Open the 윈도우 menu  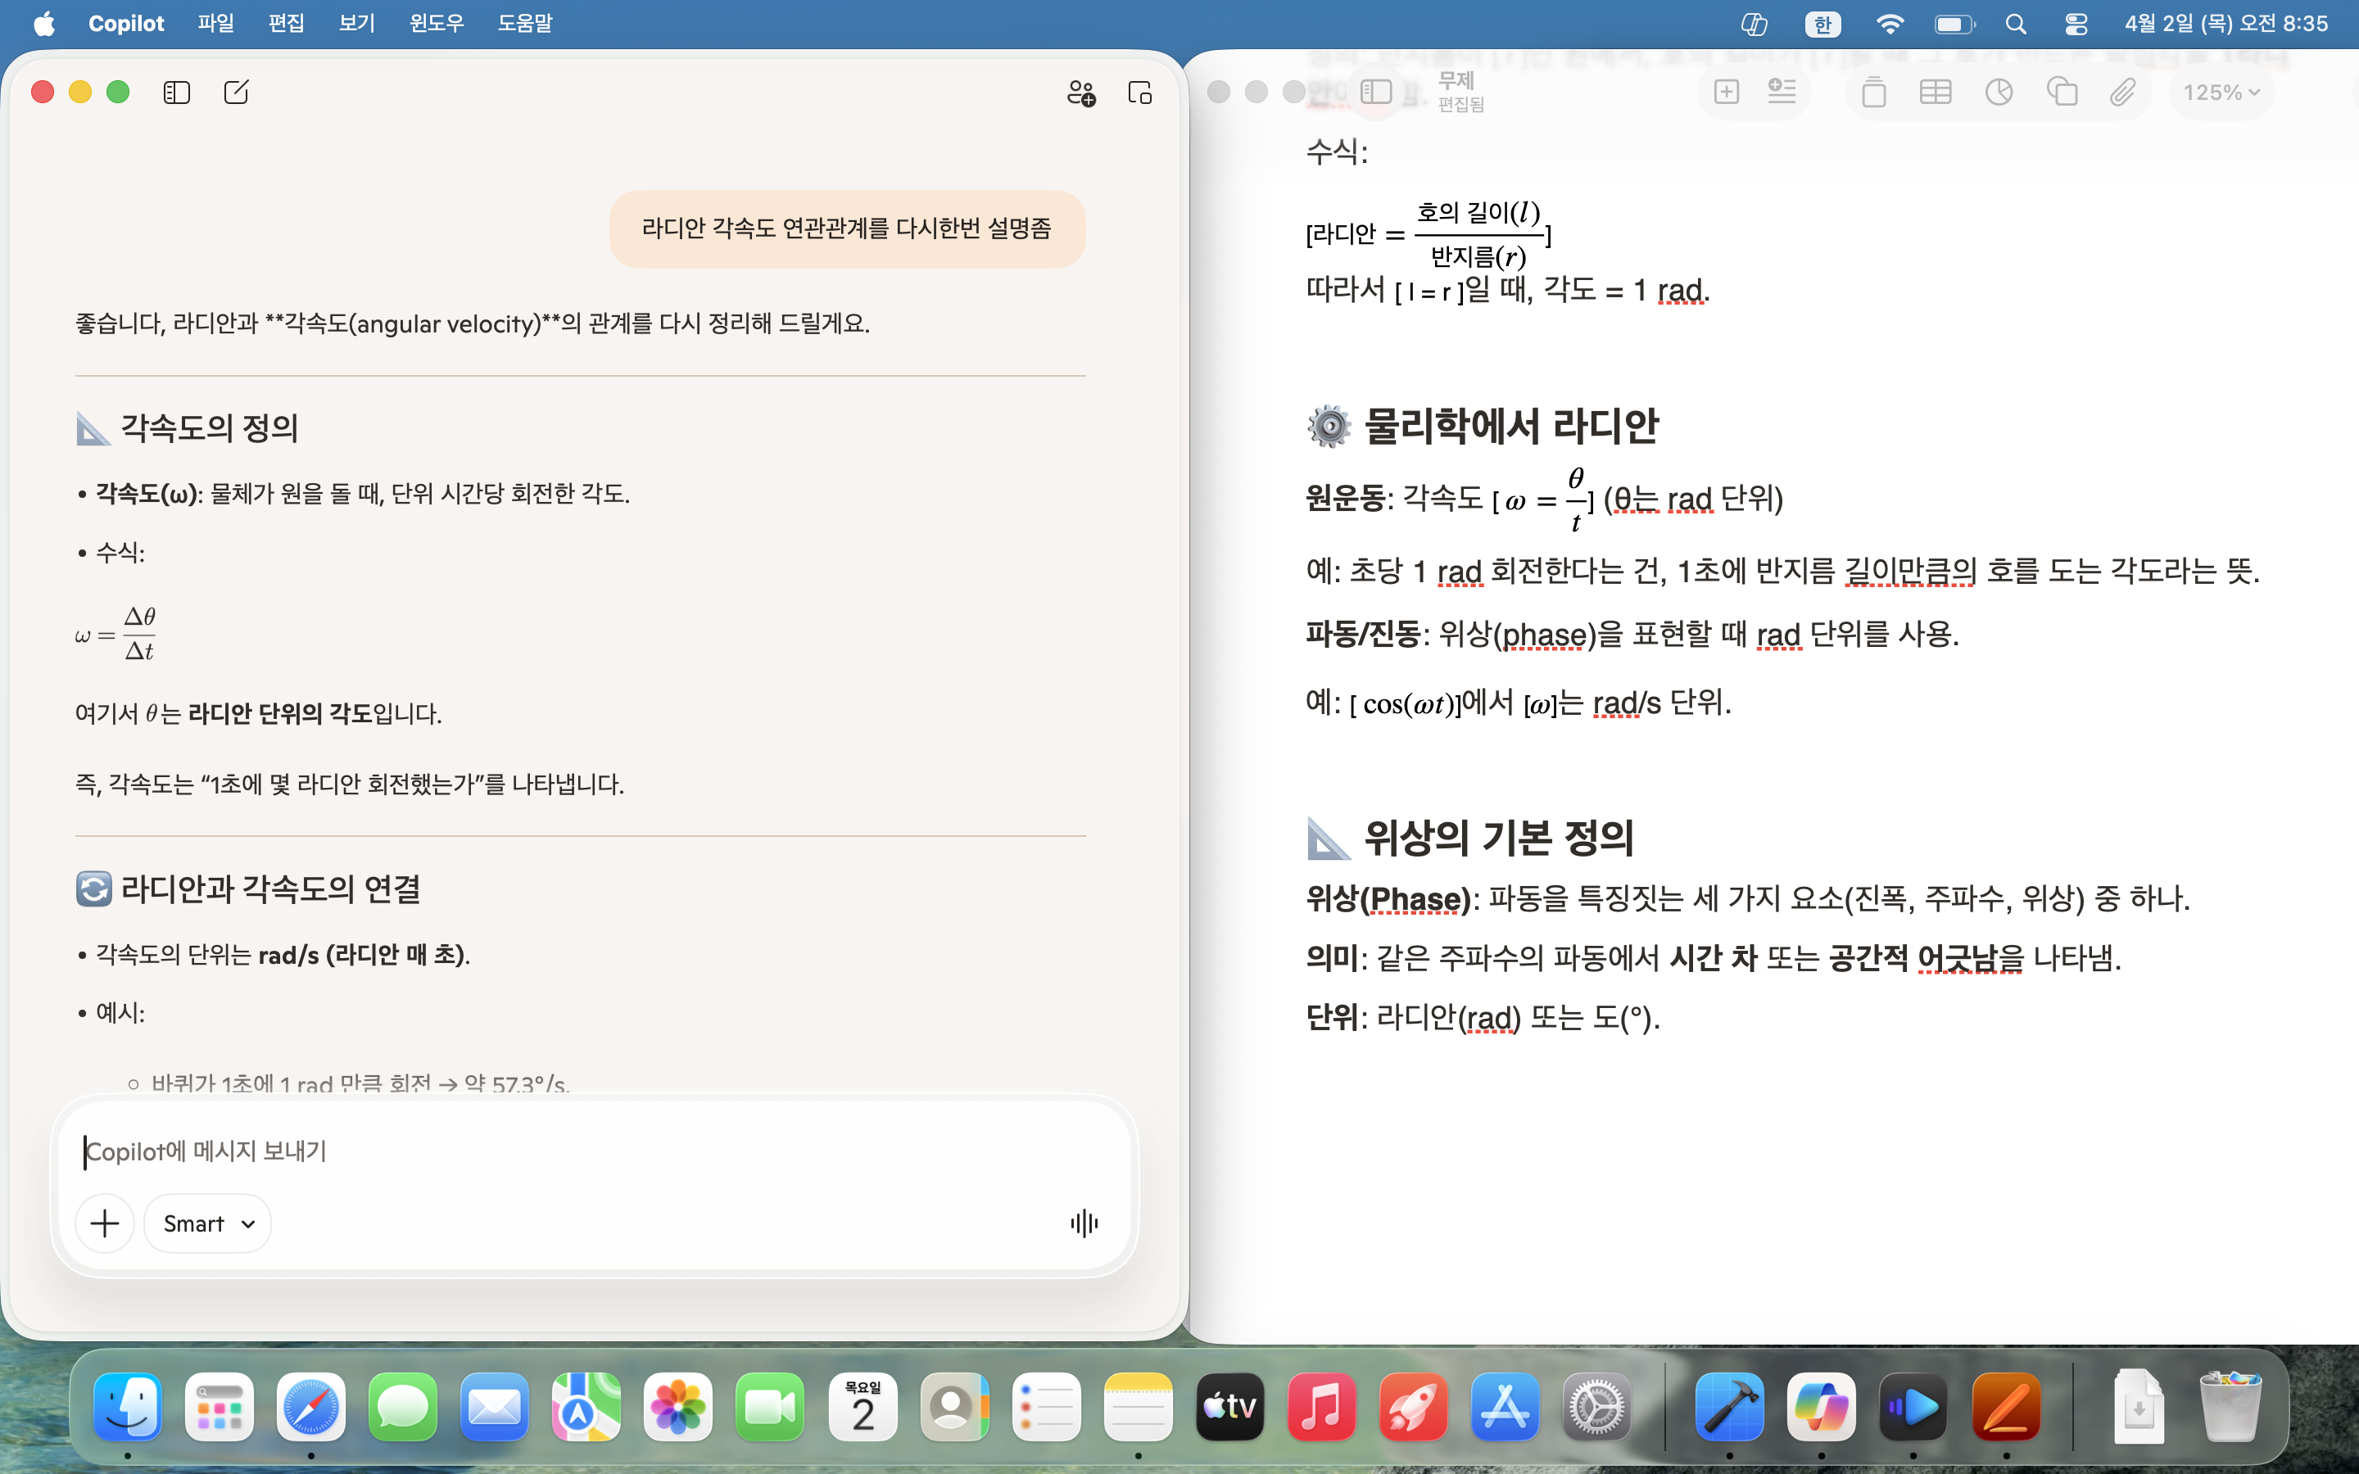tap(436, 24)
